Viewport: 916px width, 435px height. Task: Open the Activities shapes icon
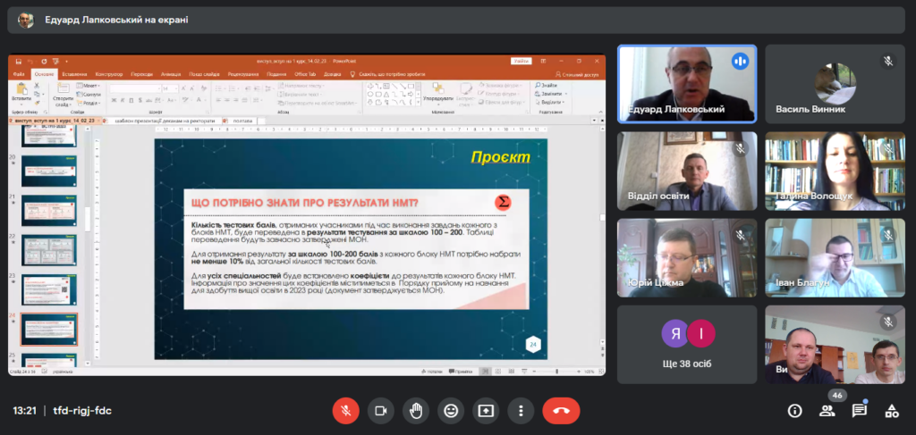(892, 411)
